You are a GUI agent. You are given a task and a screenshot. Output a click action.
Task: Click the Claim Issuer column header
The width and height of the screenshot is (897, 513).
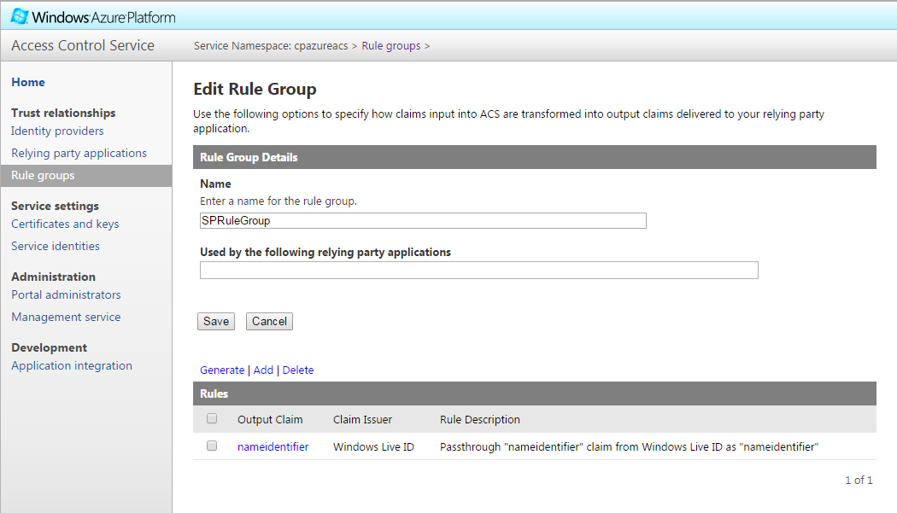point(363,419)
